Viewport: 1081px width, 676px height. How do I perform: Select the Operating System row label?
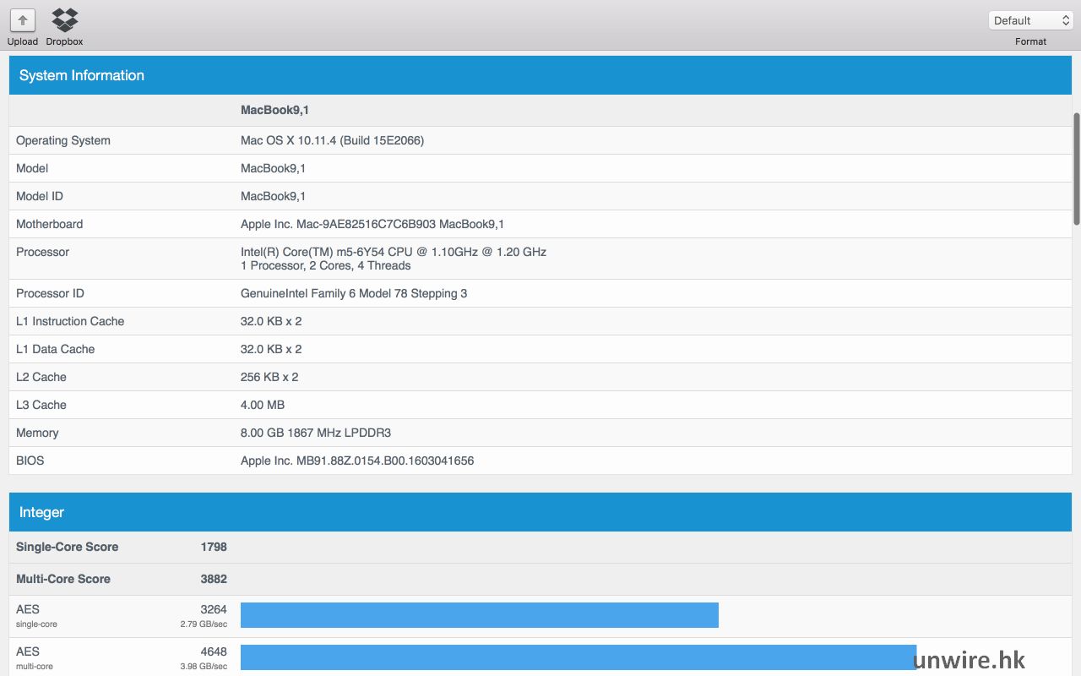(63, 140)
